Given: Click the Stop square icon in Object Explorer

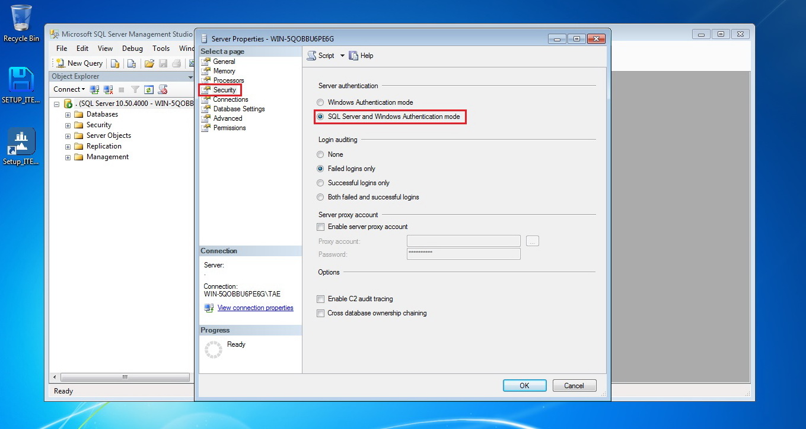Looking at the screenshot, I should (x=122, y=89).
